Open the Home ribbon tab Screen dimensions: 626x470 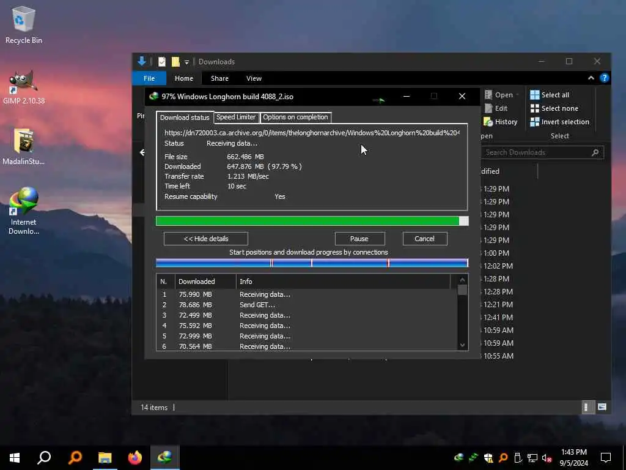click(x=183, y=78)
